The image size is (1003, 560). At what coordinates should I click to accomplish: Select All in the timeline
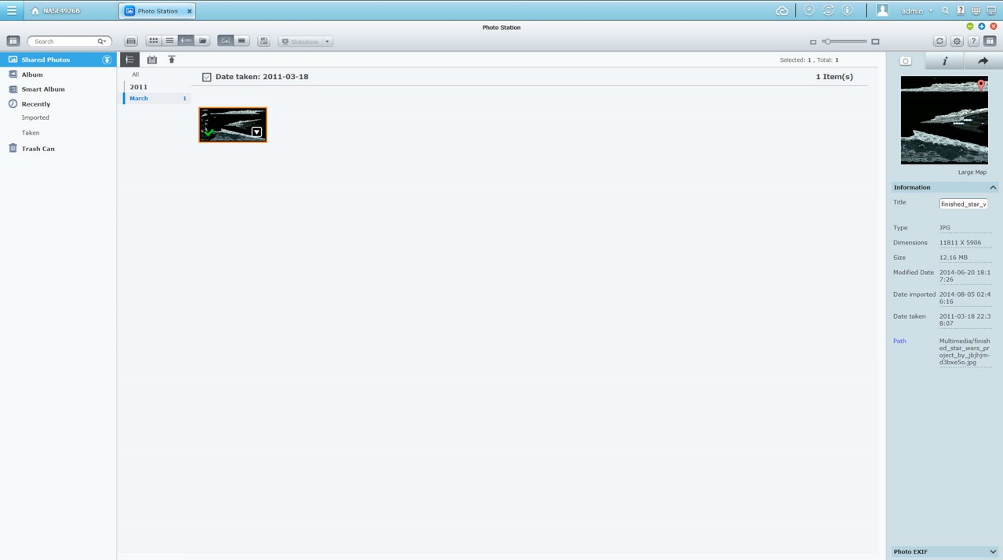135,74
